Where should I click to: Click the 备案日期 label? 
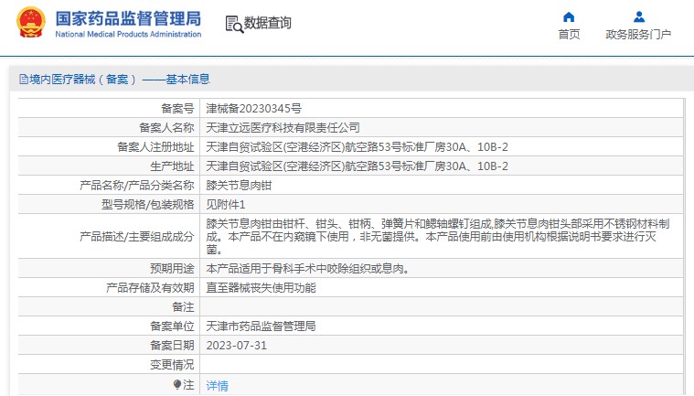click(x=172, y=346)
